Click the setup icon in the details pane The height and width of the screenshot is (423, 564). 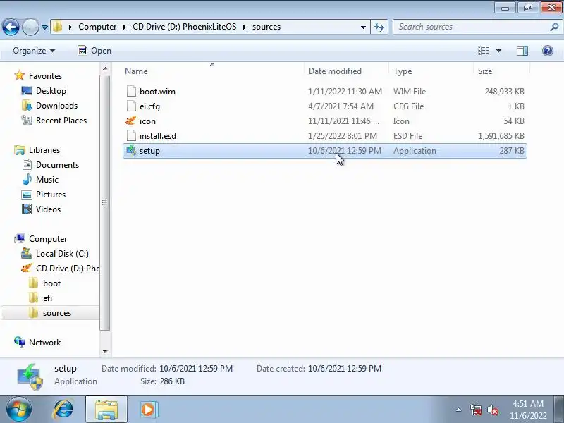pos(30,376)
